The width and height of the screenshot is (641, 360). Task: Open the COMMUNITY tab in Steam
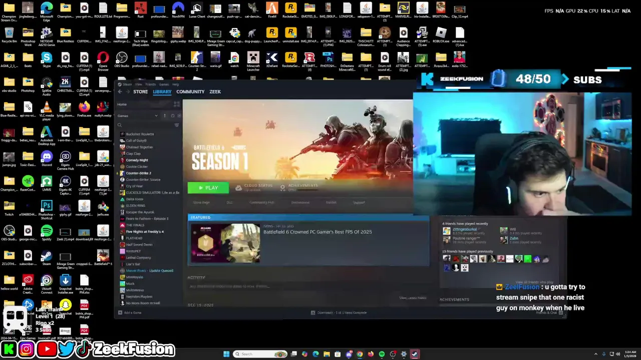pyautogui.click(x=190, y=92)
